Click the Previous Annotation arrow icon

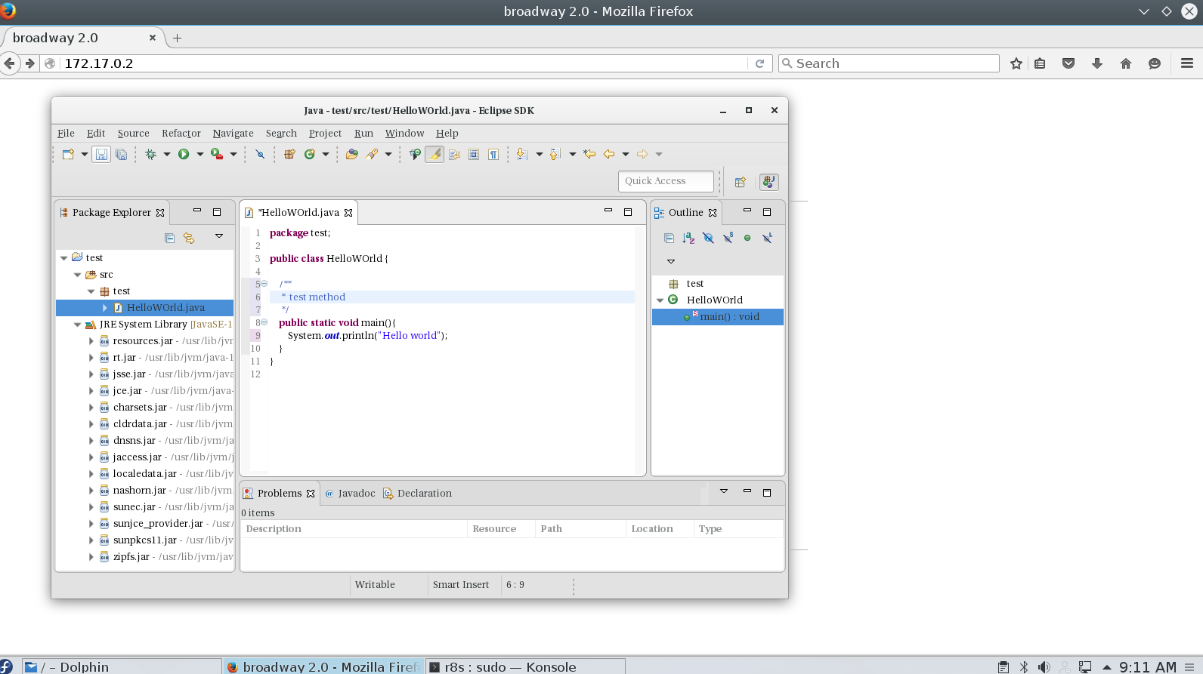(555, 154)
